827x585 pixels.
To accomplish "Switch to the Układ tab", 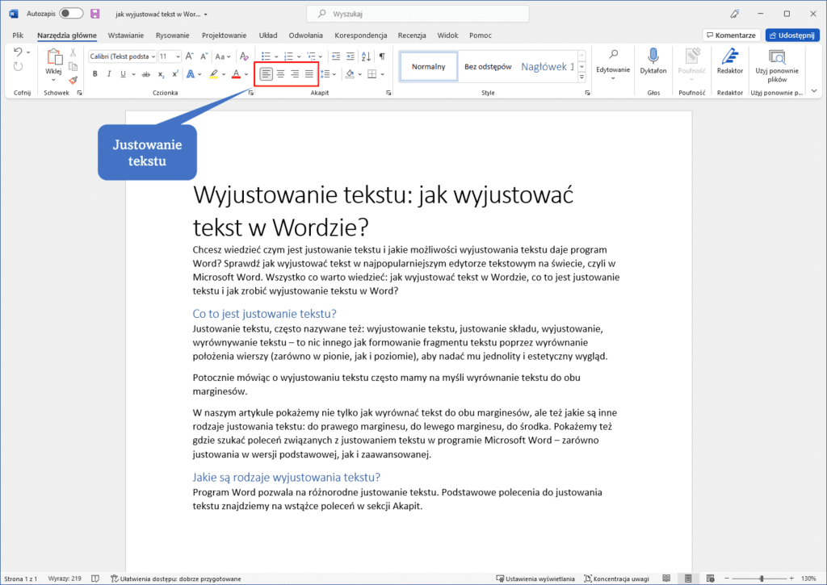I will (x=268, y=36).
